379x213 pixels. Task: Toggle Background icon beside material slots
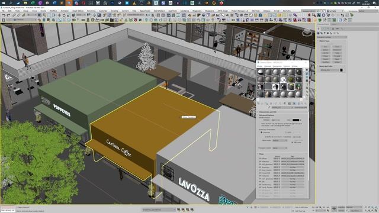[307, 77]
